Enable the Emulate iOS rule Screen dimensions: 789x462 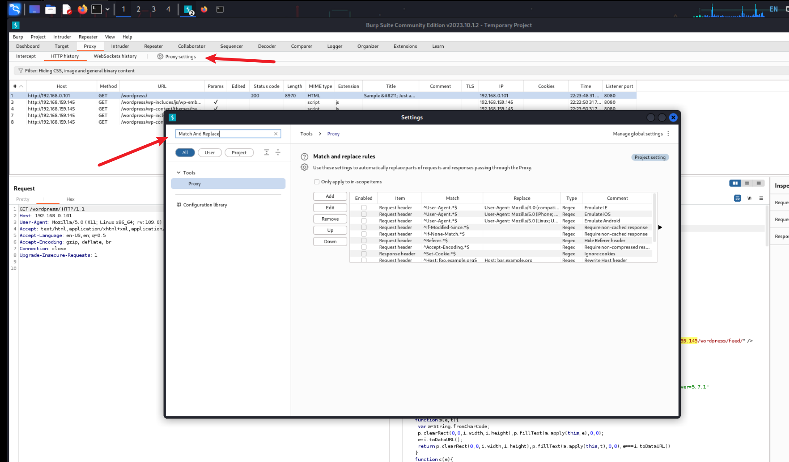(364, 214)
